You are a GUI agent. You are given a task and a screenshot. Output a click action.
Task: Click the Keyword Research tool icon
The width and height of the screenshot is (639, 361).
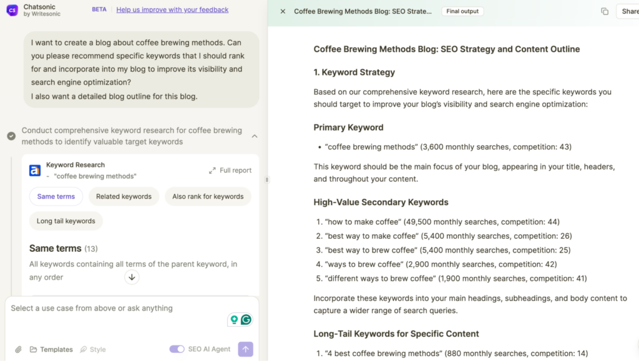[x=35, y=170]
